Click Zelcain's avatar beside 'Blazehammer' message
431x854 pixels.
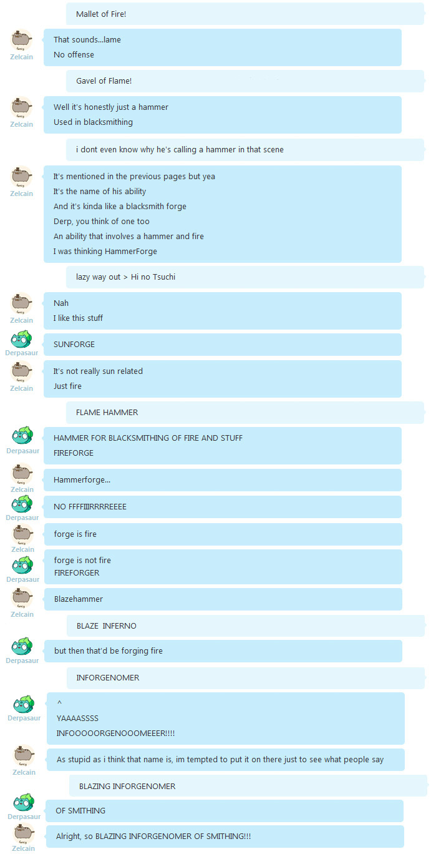22,597
